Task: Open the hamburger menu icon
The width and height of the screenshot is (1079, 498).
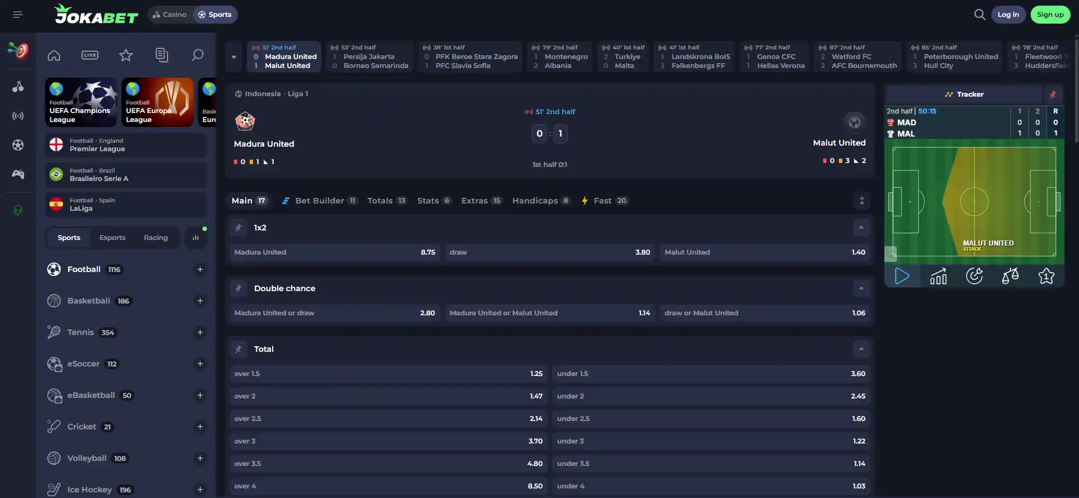Action: click(x=17, y=15)
